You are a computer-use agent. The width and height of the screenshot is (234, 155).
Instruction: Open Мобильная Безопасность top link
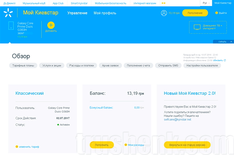click(x=111, y=3)
